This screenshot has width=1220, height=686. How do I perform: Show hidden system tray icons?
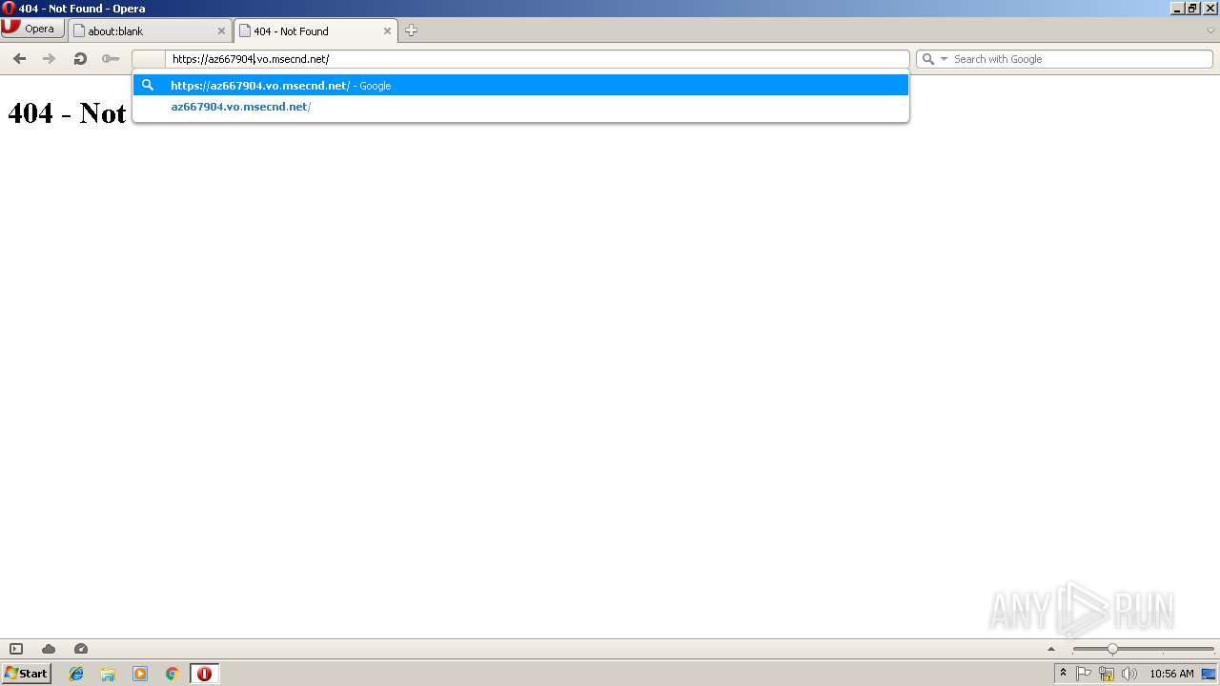1063,674
